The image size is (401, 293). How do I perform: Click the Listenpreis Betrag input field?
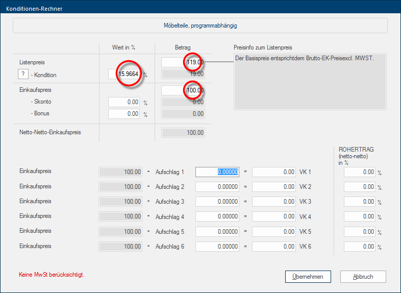(x=183, y=62)
